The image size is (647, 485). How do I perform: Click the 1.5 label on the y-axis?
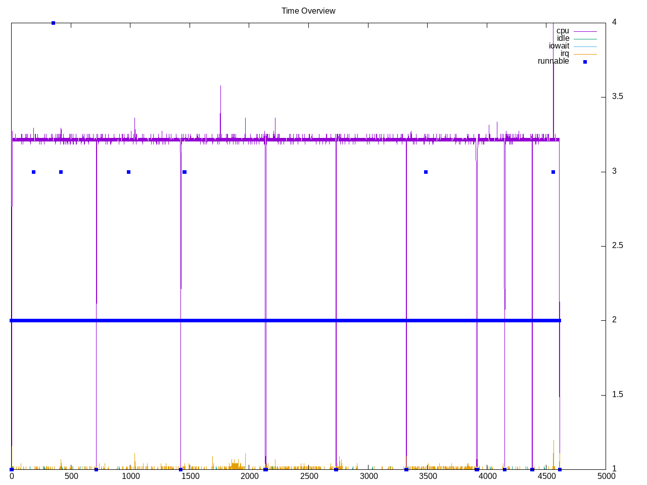pyautogui.click(x=617, y=395)
